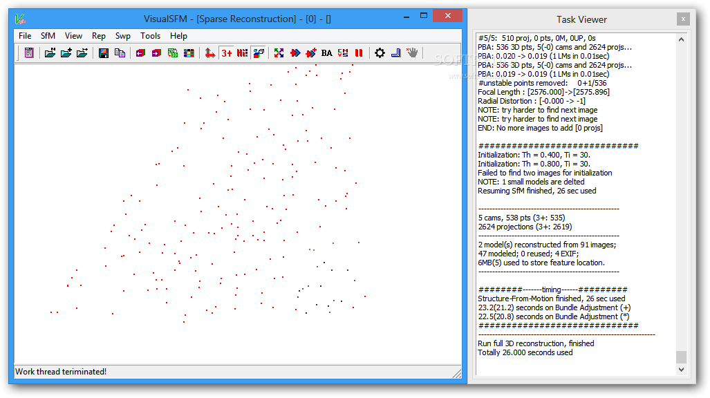Click '#unstable points removed' log line
710x398 pixels.
[x=543, y=83]
